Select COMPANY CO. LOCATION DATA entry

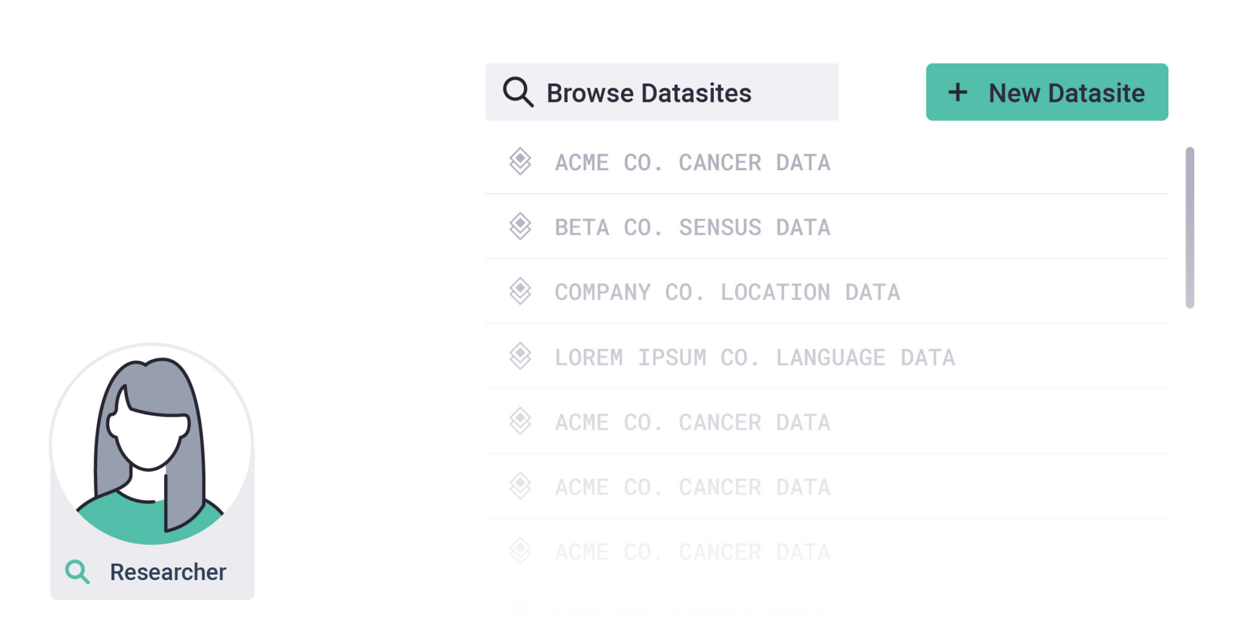pos(727,292)
